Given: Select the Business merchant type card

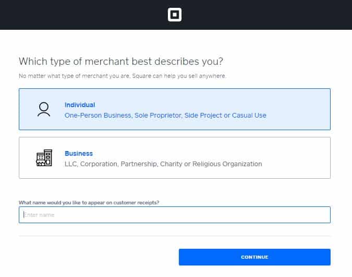Looking at the screenshot, I should pos(175,158).
